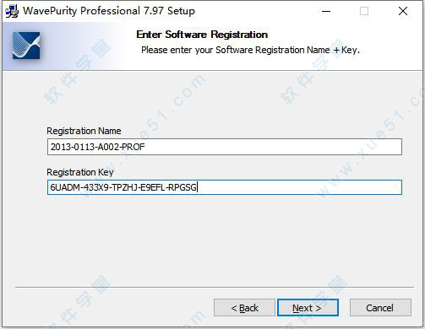Focus the Registration Key input field
Viewport: 425px width, 329px height.
225,187
